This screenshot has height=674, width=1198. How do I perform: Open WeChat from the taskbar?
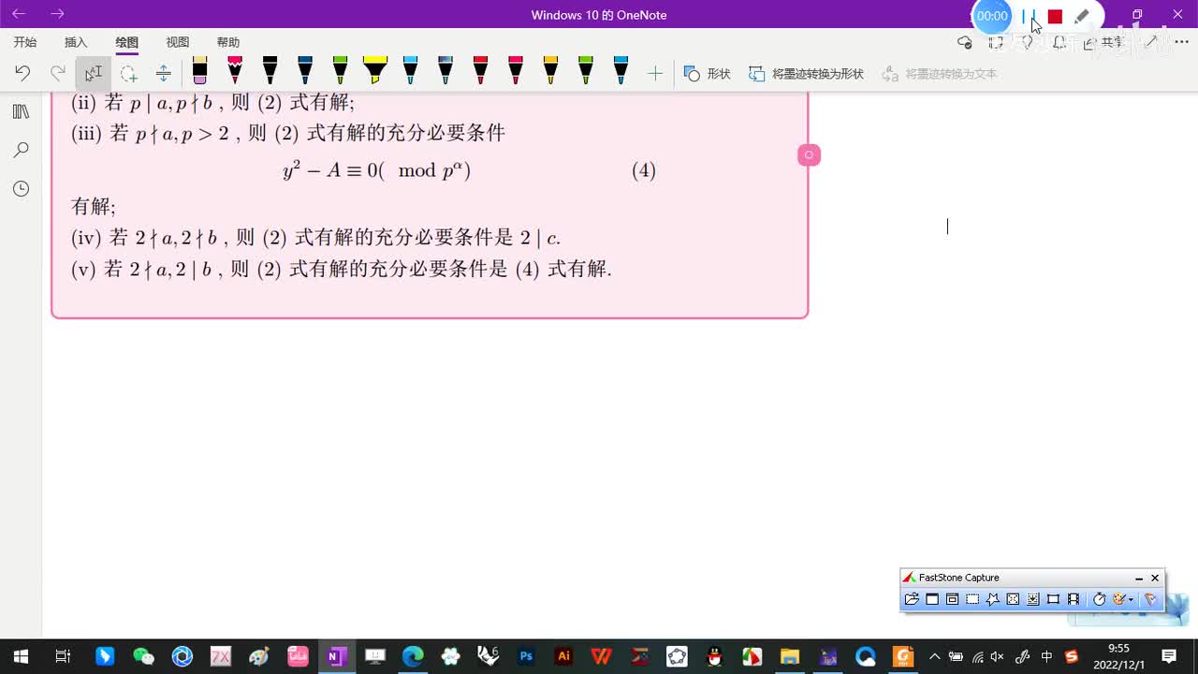(x=143, y=656)
